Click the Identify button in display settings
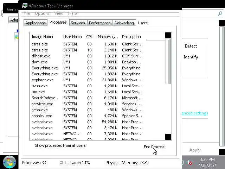This screenshot has height=169, width=225. tap(191, 57)
